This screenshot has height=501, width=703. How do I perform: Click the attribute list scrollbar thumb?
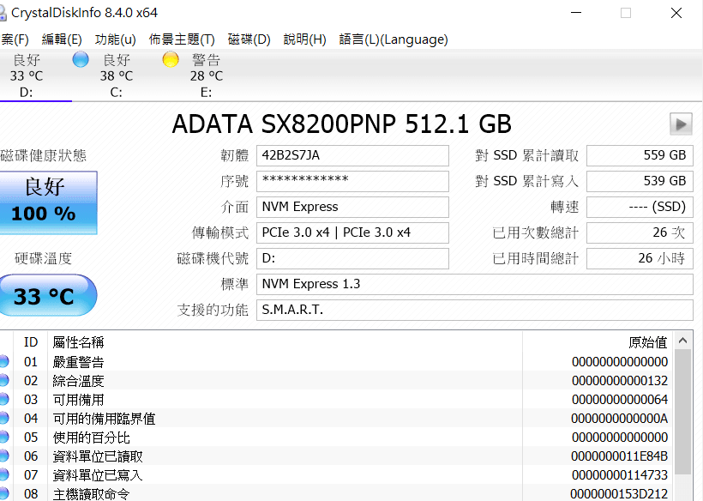[682, 412]
